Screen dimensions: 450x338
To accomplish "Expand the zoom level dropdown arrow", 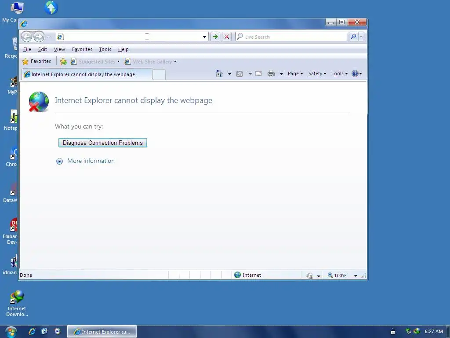I will click(356, 276).
